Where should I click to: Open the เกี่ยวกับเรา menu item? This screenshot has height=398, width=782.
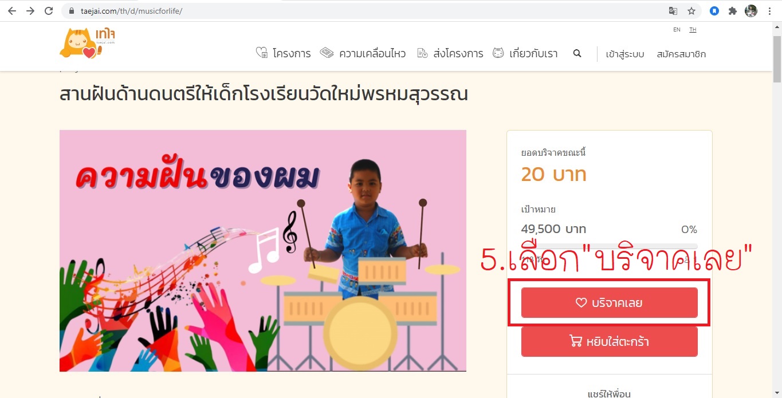coord(525,53)
